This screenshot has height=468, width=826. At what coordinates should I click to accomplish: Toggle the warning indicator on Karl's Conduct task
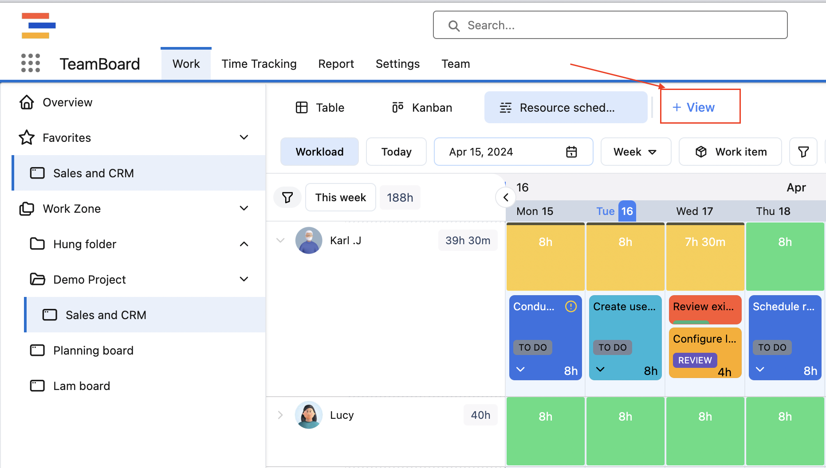pos(570,306)
